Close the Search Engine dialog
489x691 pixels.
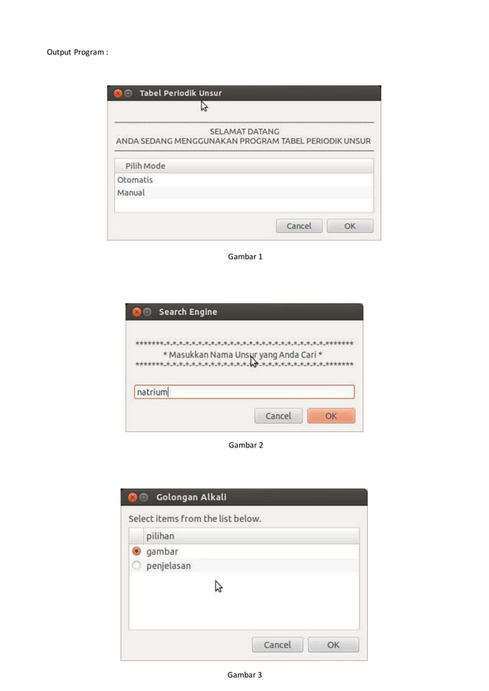[136, 312]
